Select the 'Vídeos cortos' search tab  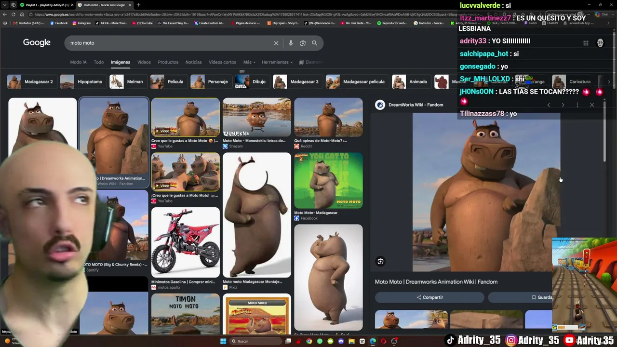[222, 62]
